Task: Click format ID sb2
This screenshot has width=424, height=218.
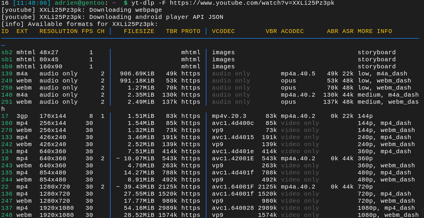Action: coord(7,52)
